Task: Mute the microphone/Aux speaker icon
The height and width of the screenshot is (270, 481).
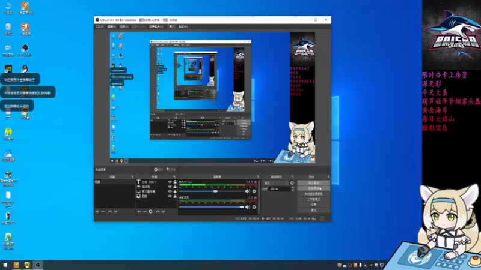Action: coord(248,191)
